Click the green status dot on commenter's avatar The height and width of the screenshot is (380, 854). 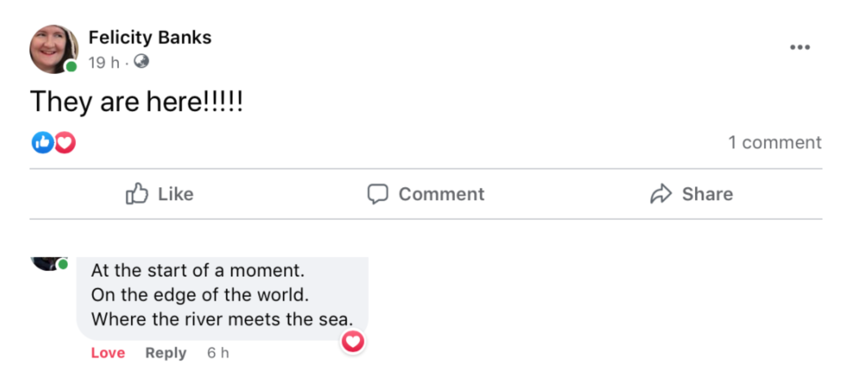click(x=63, y=265)
